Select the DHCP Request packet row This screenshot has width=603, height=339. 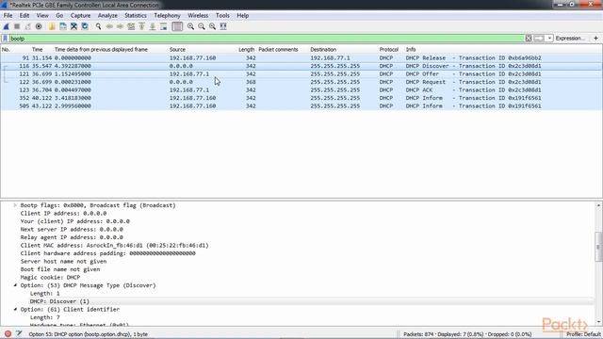(301, 82)
